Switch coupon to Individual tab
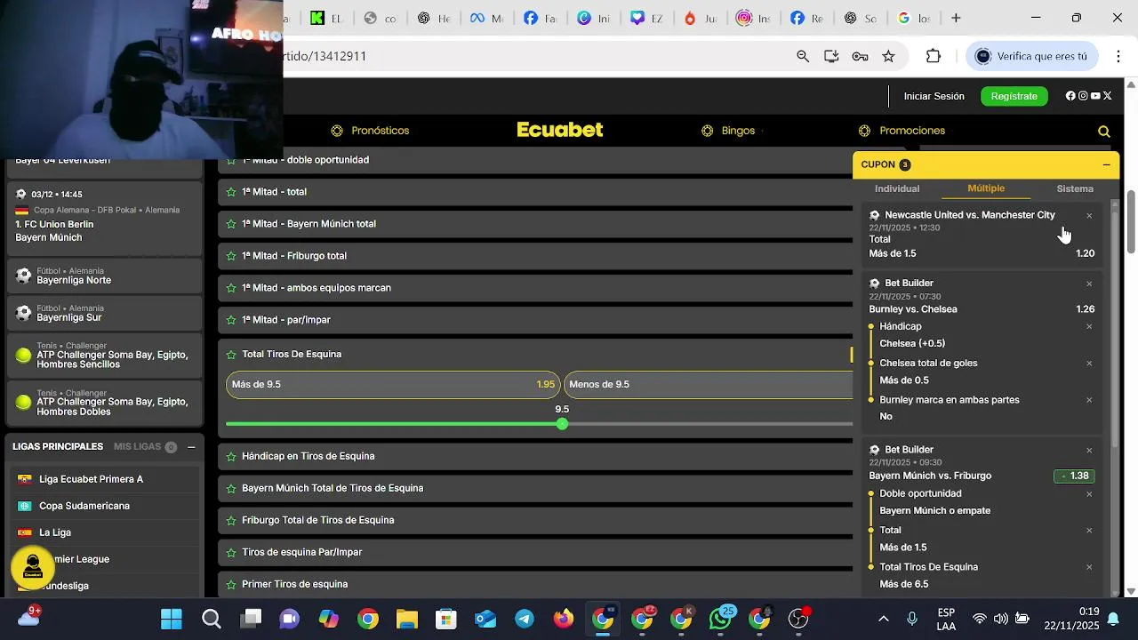Image resolution: width=1138 pixels, height=640 pixels. tap(897, 188)
